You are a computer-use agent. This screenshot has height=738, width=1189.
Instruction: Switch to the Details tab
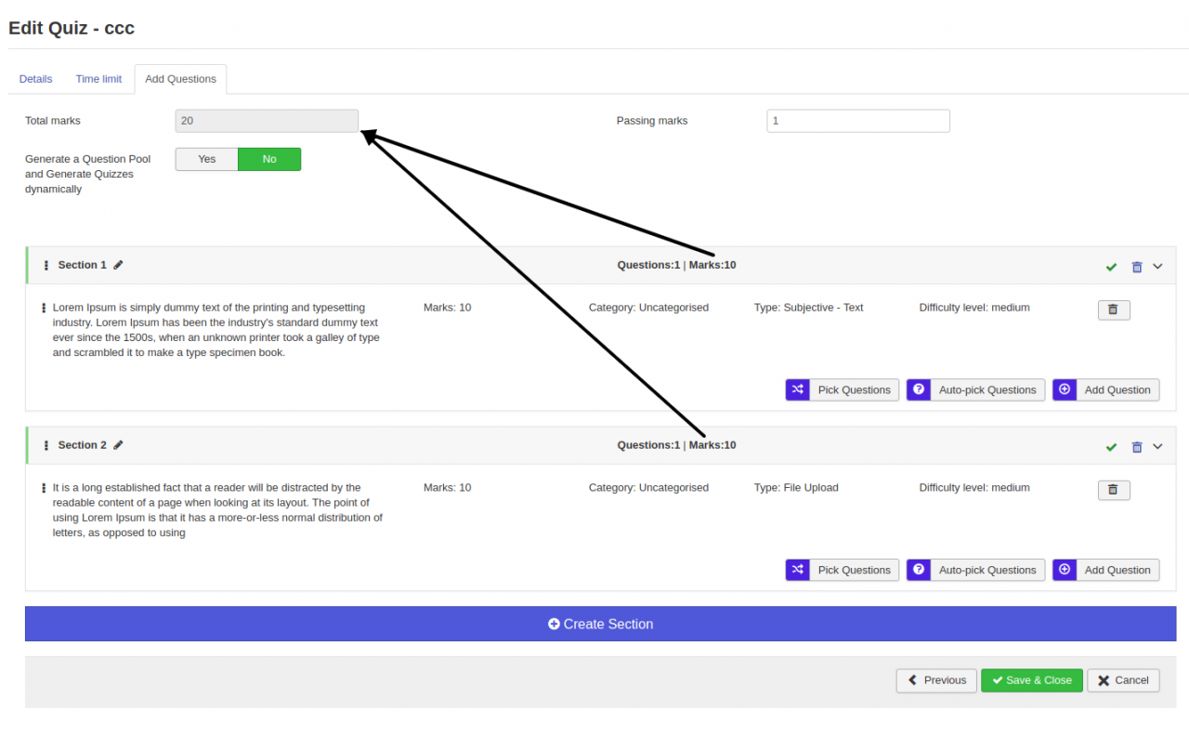[35, 79]
